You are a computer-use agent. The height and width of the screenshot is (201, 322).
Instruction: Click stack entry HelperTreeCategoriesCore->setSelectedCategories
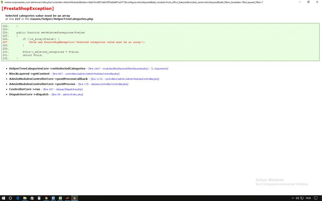pyautogui.click(x=47, y=68)
